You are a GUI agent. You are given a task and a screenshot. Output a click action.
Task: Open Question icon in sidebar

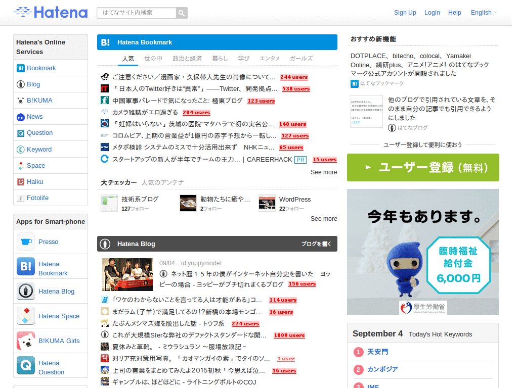pyautogui.click(x=20, y=133)
